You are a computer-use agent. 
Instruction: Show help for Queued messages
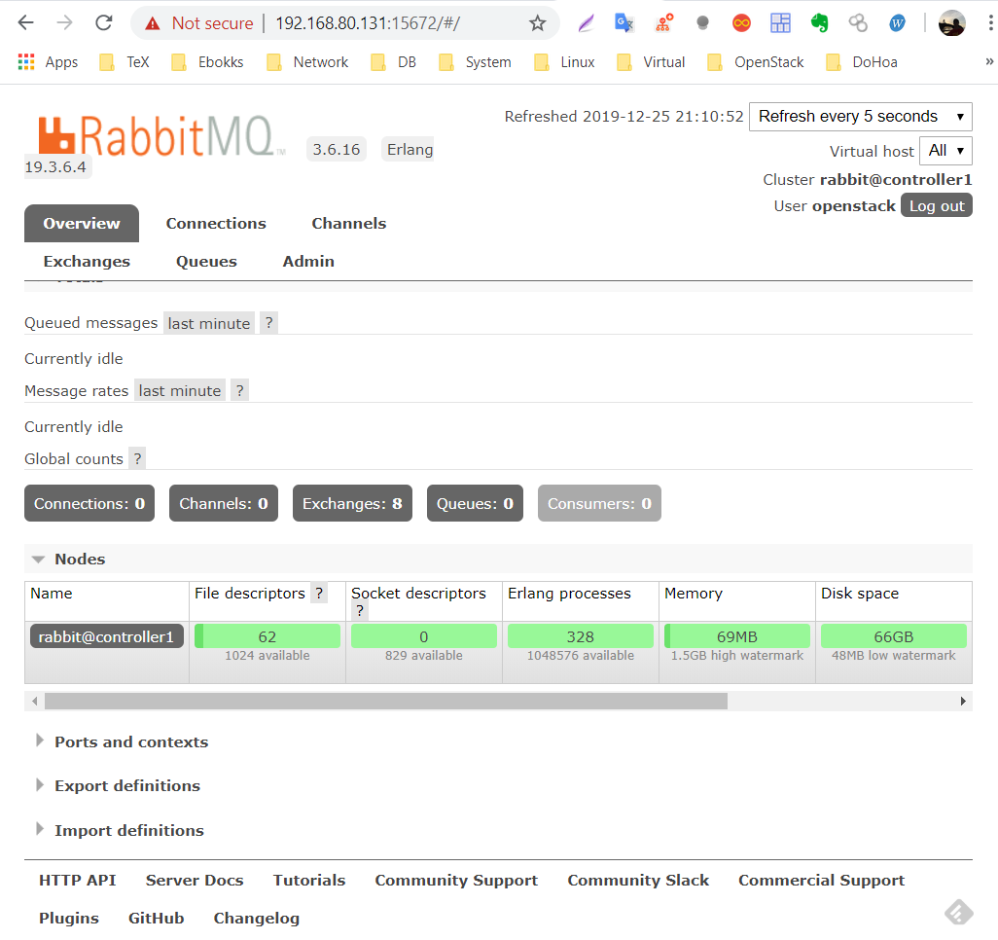(269, 323)
